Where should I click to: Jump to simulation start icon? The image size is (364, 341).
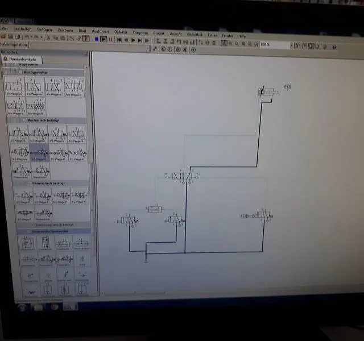point(119,40)
